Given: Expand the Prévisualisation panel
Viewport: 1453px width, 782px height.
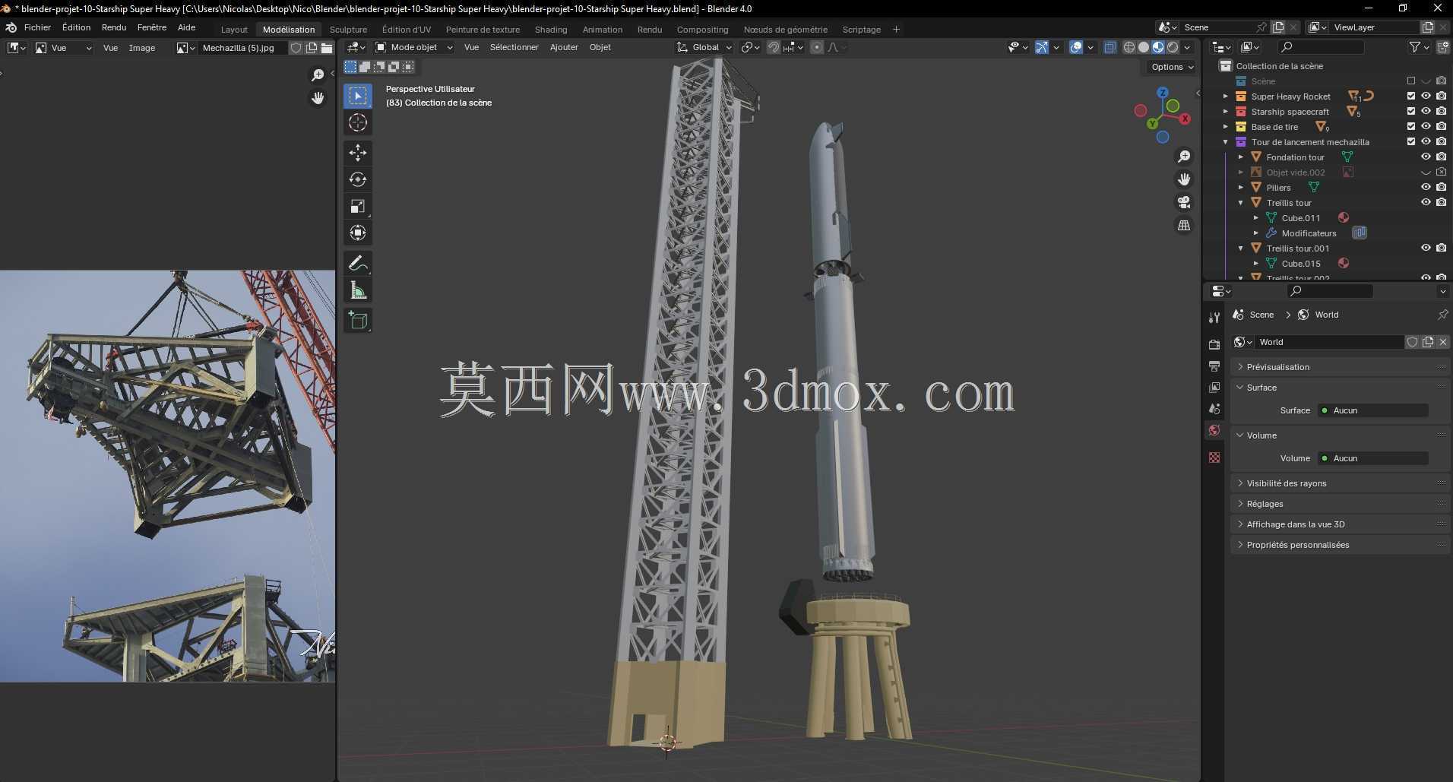Looking at the screenshot, I should coord(1341,367).
